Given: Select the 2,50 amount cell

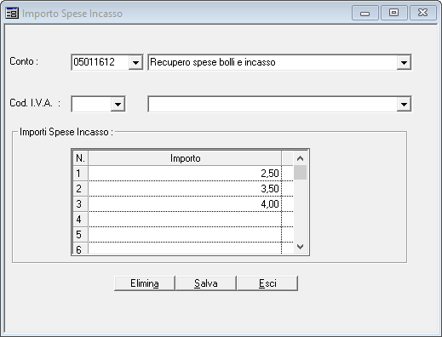Looking at the screenshot, I should coord(185,174).
